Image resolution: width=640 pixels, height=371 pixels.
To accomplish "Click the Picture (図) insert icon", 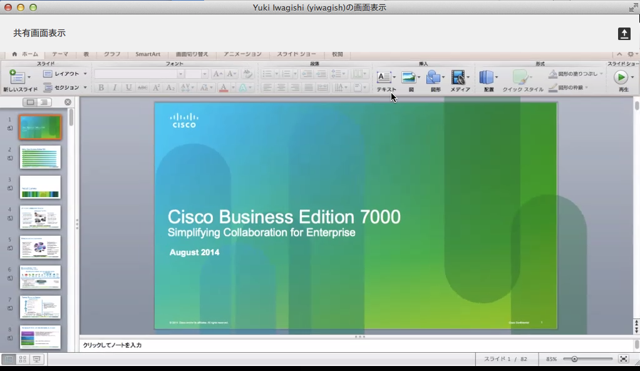I will pos(409,77).
